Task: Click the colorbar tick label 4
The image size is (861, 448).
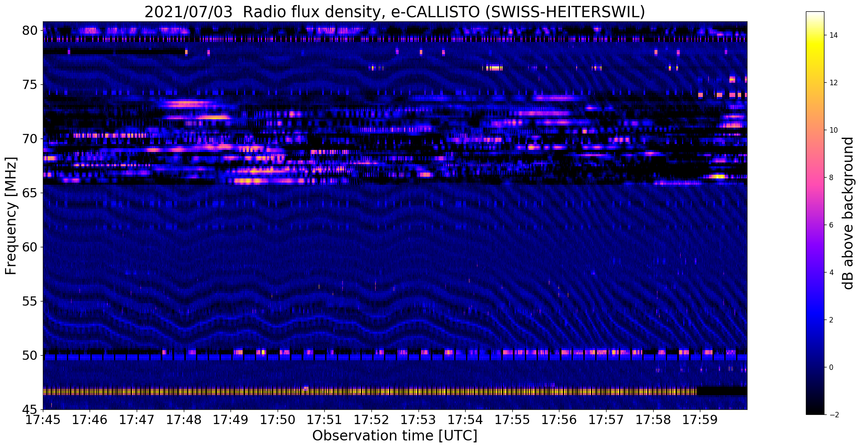Action: tap(831, 272)
